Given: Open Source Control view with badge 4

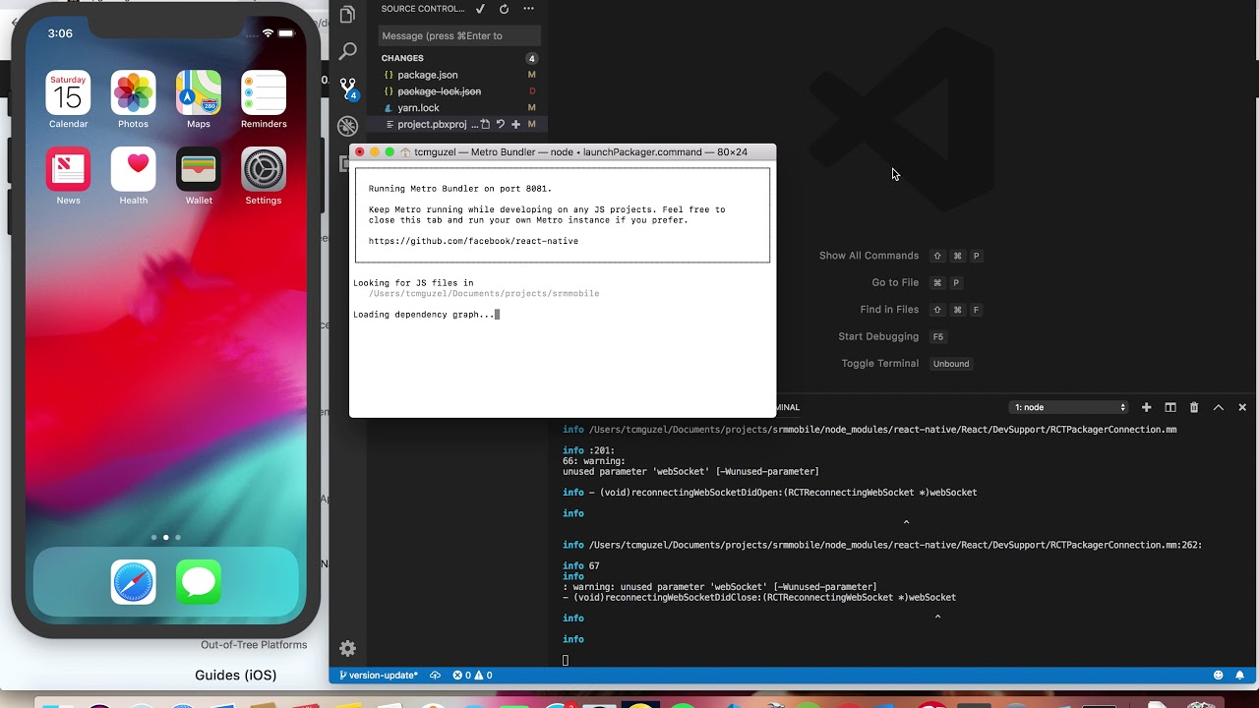Looking at the screenshot, I should pyautogui.click(x=347, y=88).
